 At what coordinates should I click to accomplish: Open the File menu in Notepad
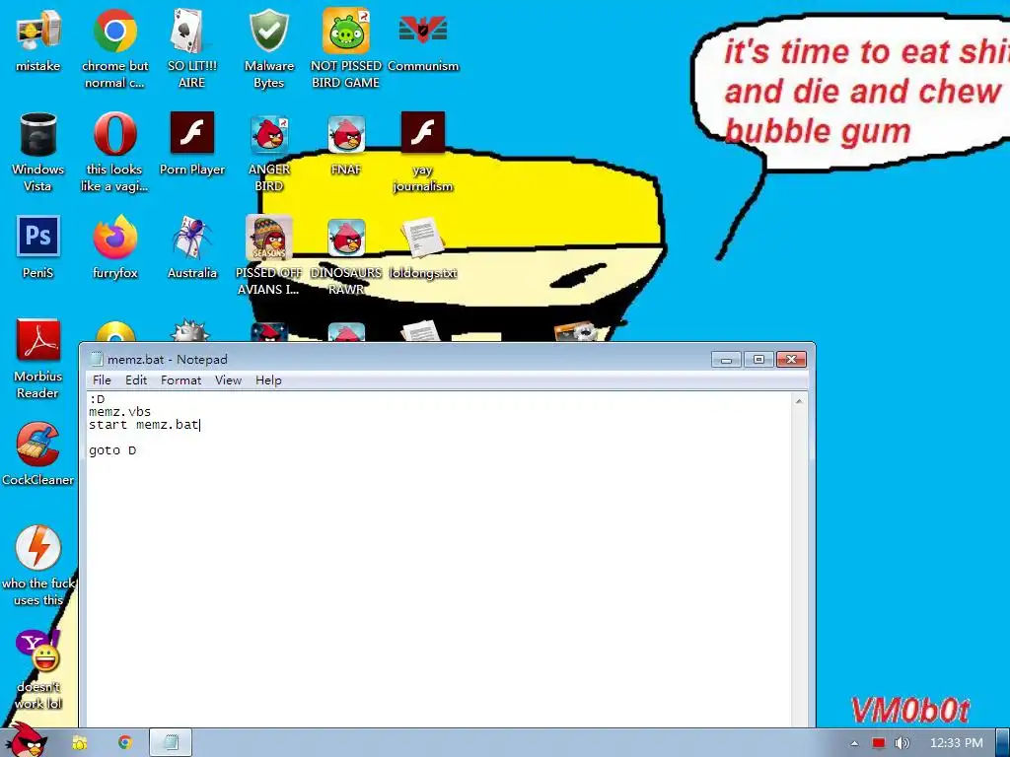click(x=102, y=380)
